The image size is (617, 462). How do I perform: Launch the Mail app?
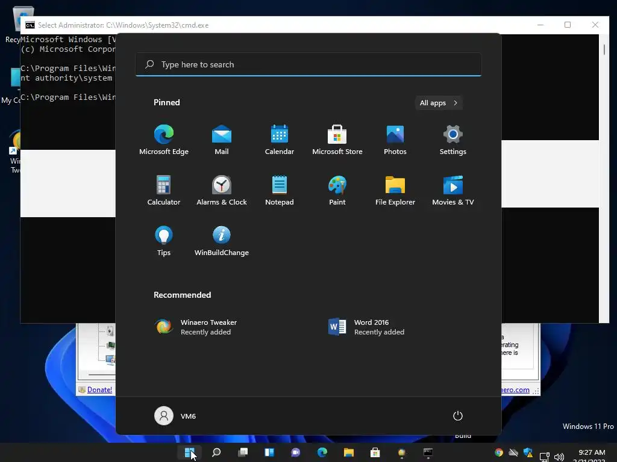pos(222,140)
